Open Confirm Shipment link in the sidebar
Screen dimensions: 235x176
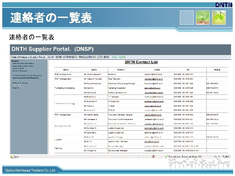pos(20,71)
